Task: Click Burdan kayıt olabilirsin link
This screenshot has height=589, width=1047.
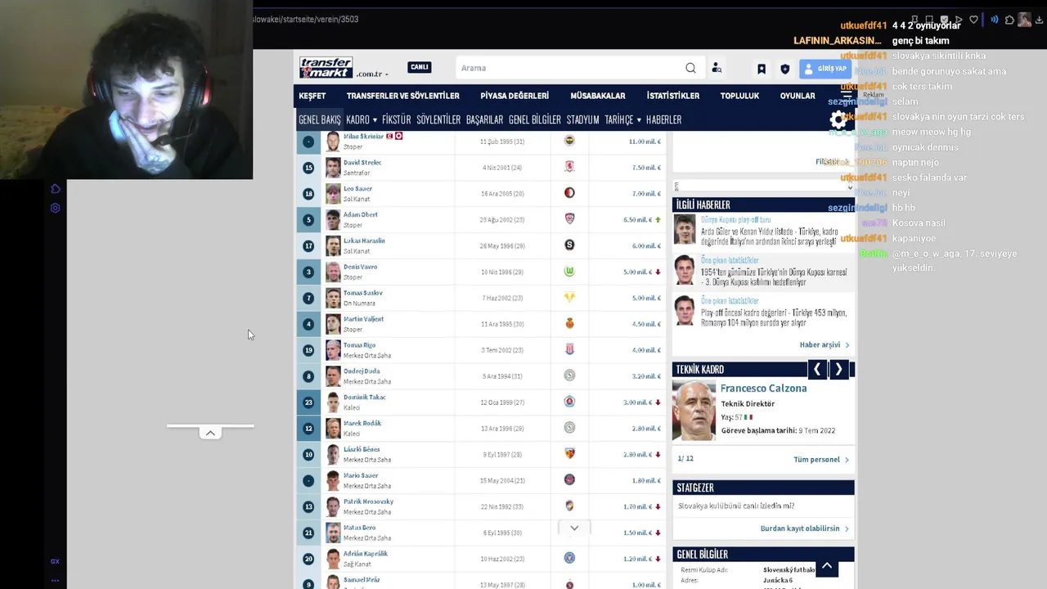Action: click(805, 528)
